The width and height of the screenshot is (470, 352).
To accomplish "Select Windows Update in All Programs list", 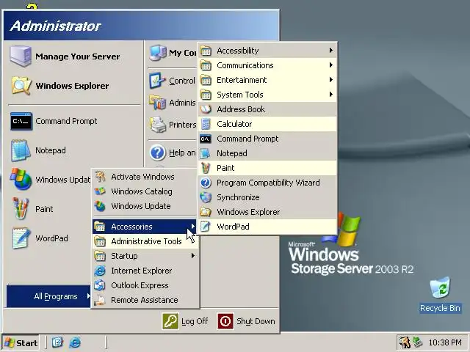I will point(145,206).
